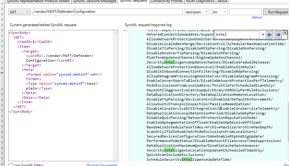Go to previous search match arrow
Viewport: 289px width, 166px height.
click(x=270, y=35)
